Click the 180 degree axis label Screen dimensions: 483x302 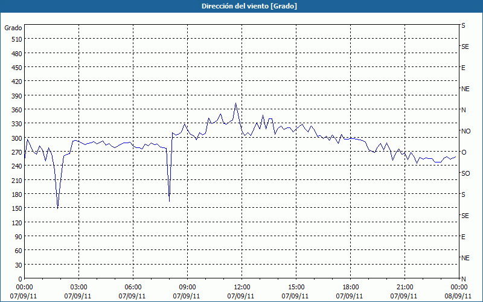click(x=17, y=194)
